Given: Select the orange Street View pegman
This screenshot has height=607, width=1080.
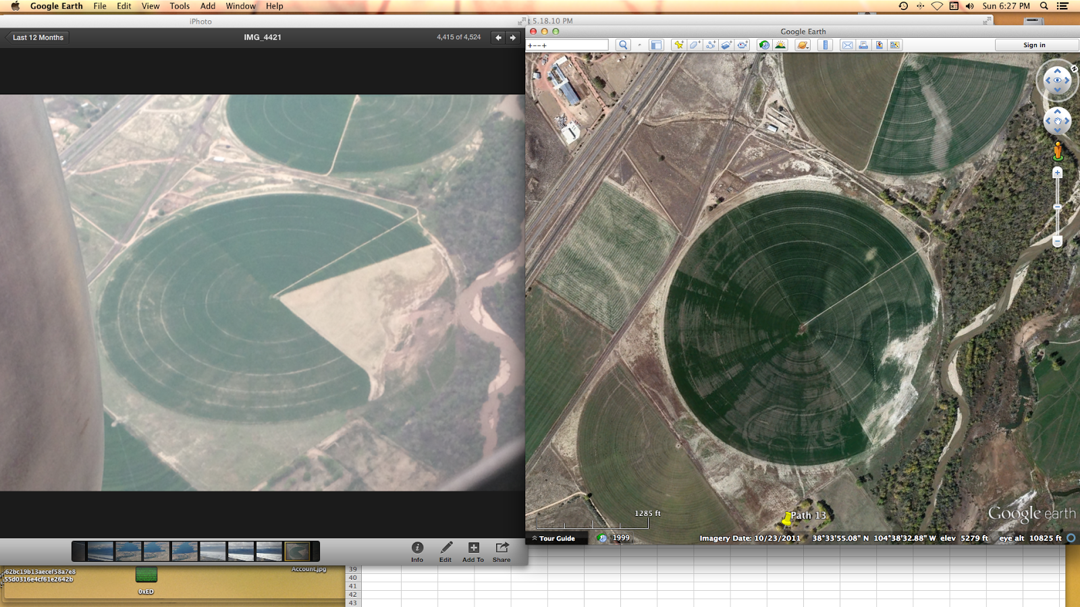Looking at the screenshot, I should point(1058,151).
